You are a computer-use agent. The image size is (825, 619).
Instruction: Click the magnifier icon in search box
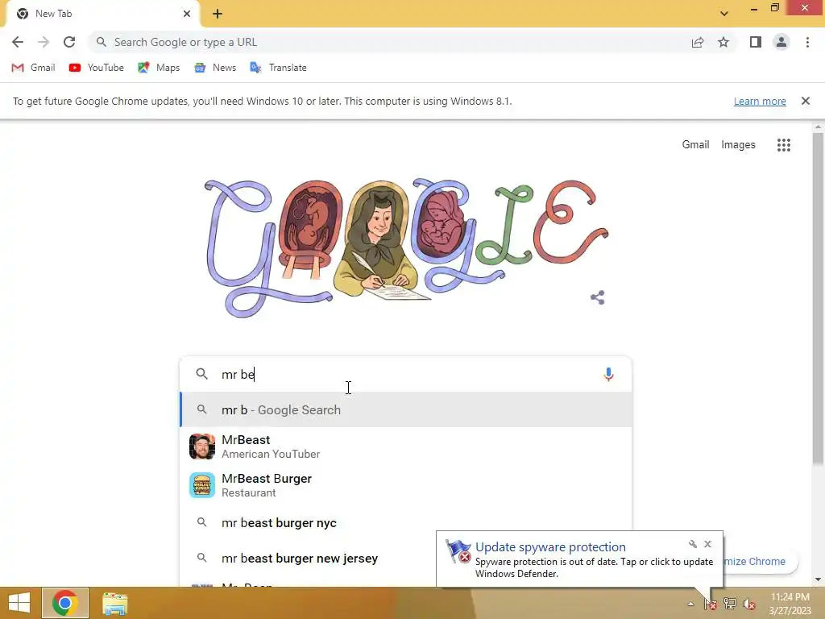201,374
